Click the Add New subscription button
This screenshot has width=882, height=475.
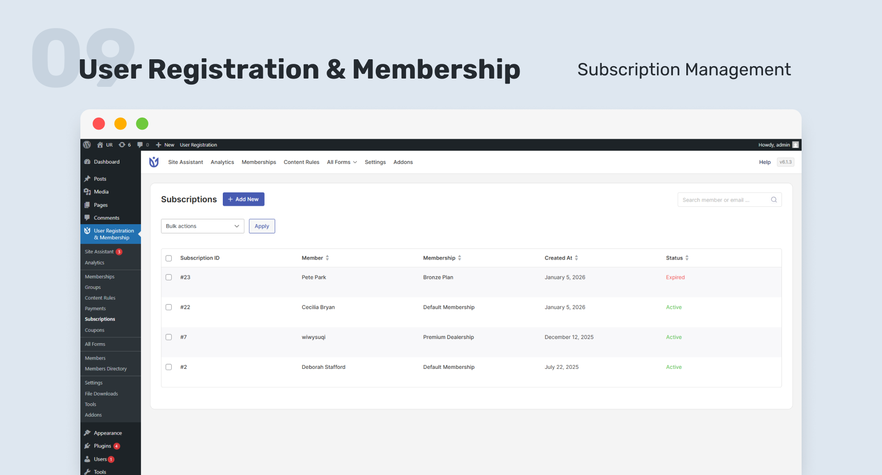tap(243, 199)
